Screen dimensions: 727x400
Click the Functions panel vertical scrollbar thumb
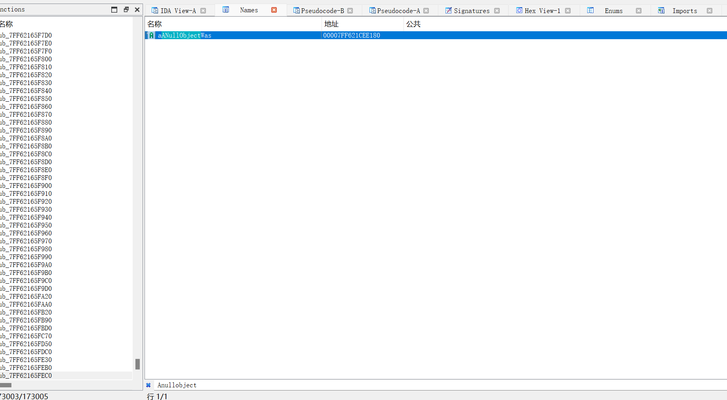coord(137,364)
